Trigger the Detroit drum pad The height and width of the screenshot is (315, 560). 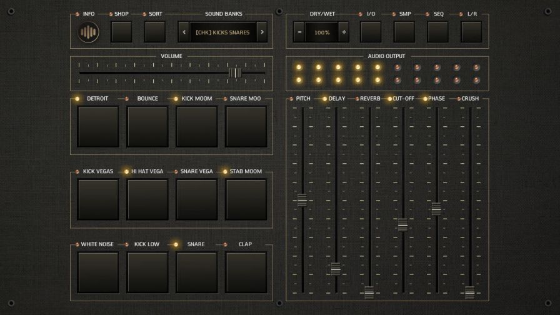[98, 127]
